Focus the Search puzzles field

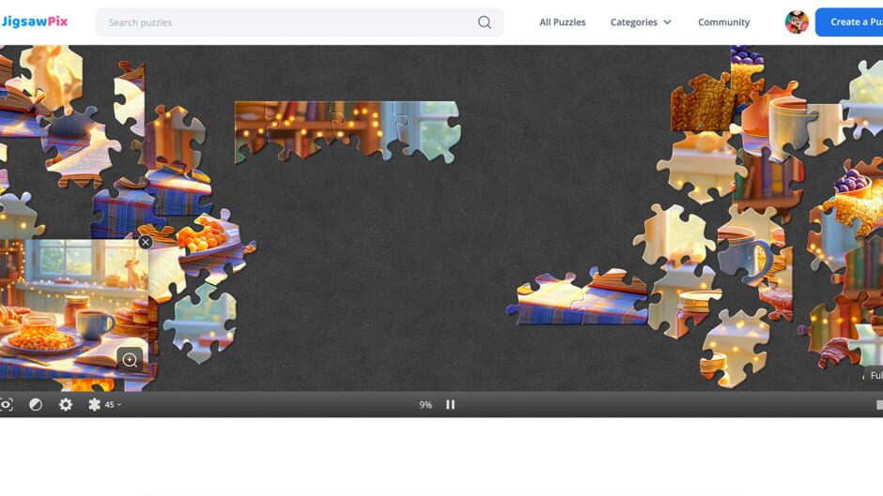click(x=299, y=22)
